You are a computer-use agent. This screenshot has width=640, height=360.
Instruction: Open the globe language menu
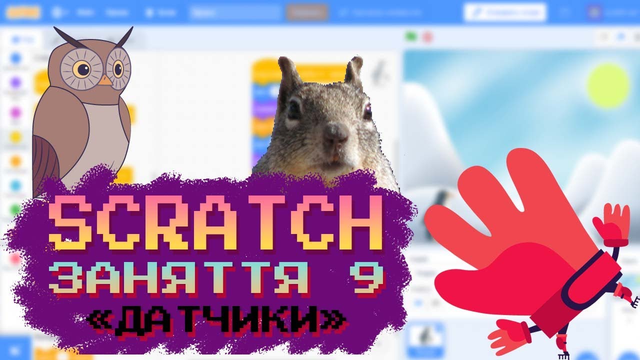(59, 12)
